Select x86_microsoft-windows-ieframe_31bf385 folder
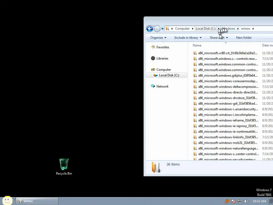 [228, 120]
